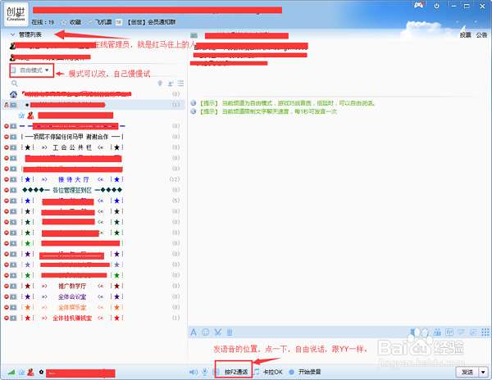Open the 公告 tab
The width and height of the screenshot is (492, 380).
481,35
